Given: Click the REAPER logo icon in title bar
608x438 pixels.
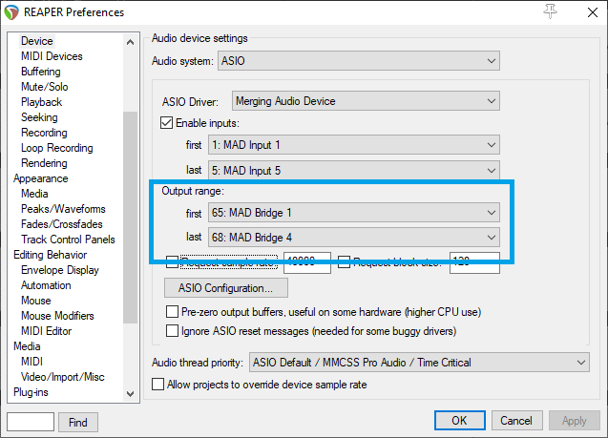Looking at the screenshot, I should click(11, 12).
